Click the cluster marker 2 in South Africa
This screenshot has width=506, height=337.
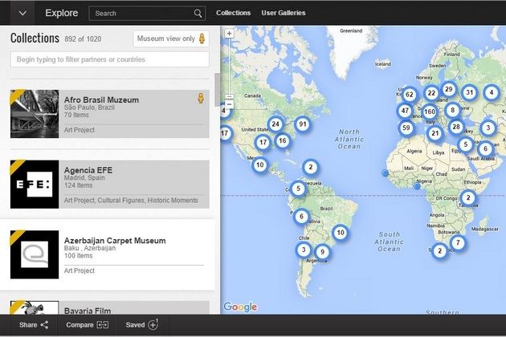point(439,251)
